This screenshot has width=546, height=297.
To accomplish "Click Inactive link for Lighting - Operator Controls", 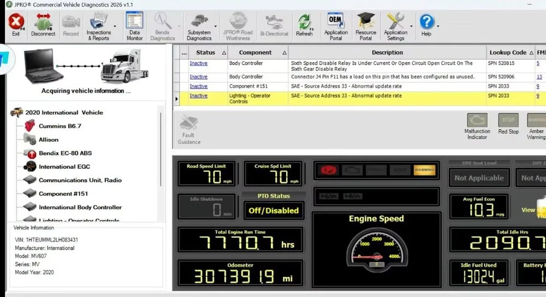I will (x=199, y=95).
